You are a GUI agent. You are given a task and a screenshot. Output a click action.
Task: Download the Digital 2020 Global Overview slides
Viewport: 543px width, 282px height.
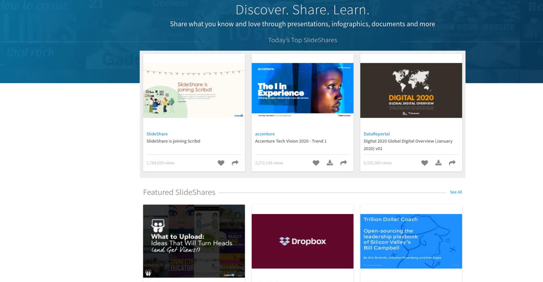438,163
